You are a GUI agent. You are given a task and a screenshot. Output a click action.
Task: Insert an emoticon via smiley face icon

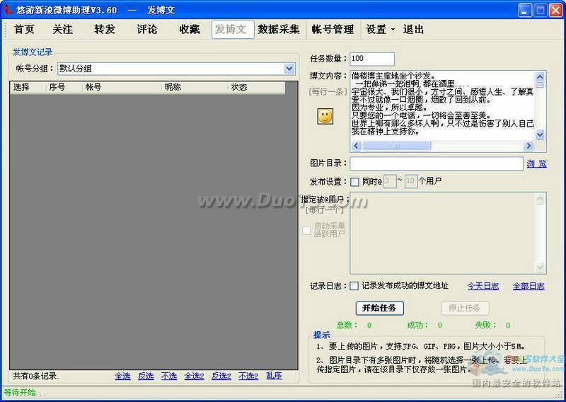tap(325, 116)
